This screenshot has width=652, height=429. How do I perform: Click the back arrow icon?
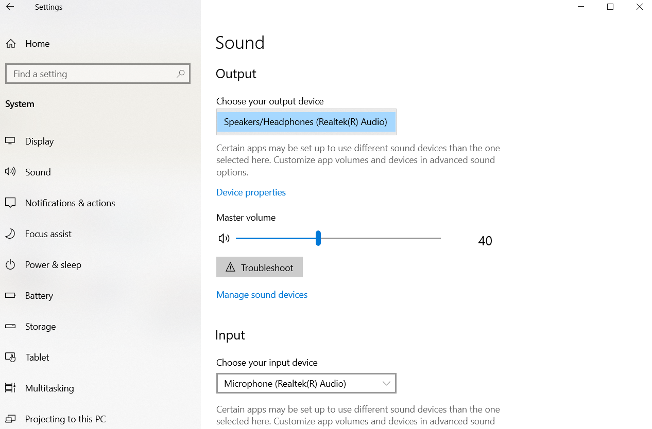[x=10, y=7]
